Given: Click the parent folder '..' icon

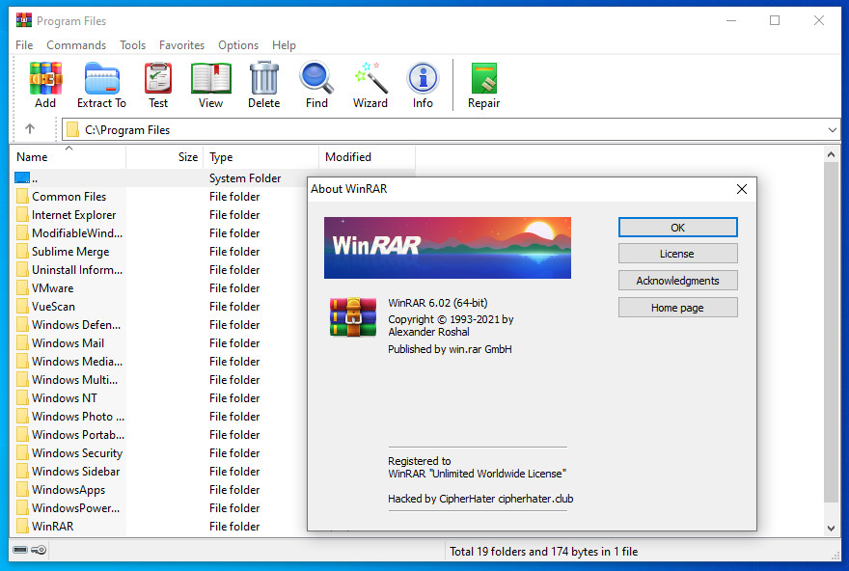Looking at the screenshot, I should (x=22, y=177).
